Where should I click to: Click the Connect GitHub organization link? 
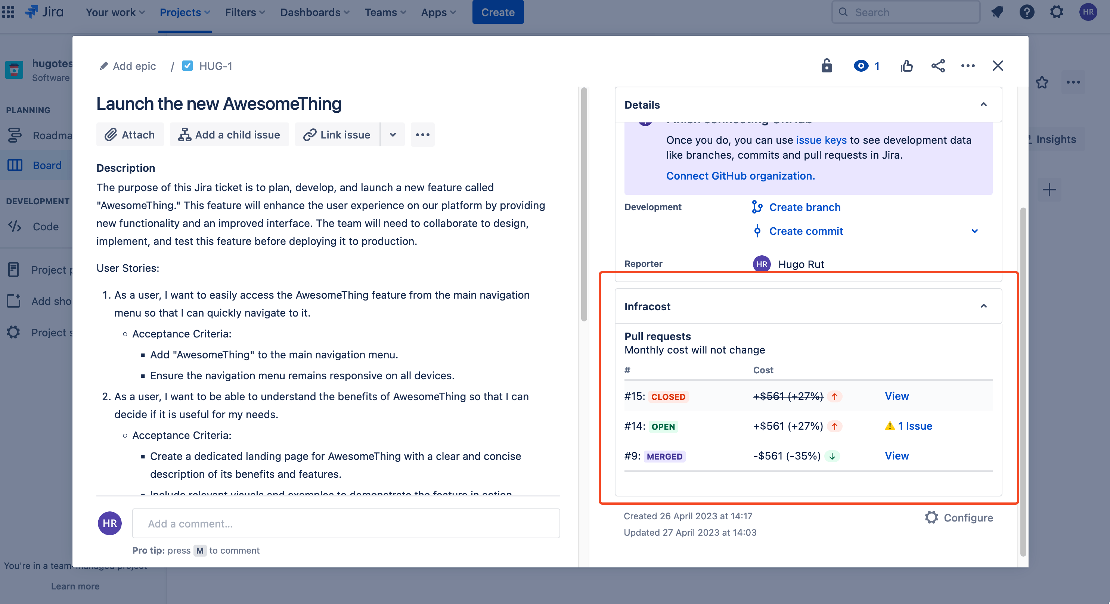click(740, 176)
